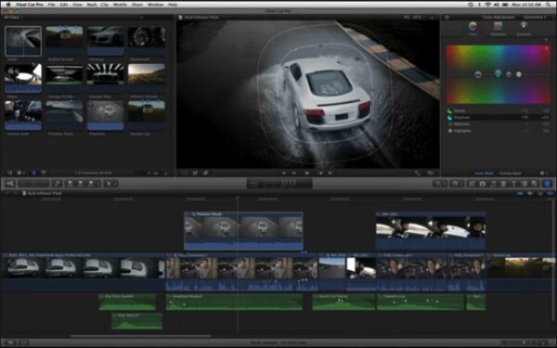Screen dimensions: 557x348
Task: Select the Global puck row
Action: 498,110
